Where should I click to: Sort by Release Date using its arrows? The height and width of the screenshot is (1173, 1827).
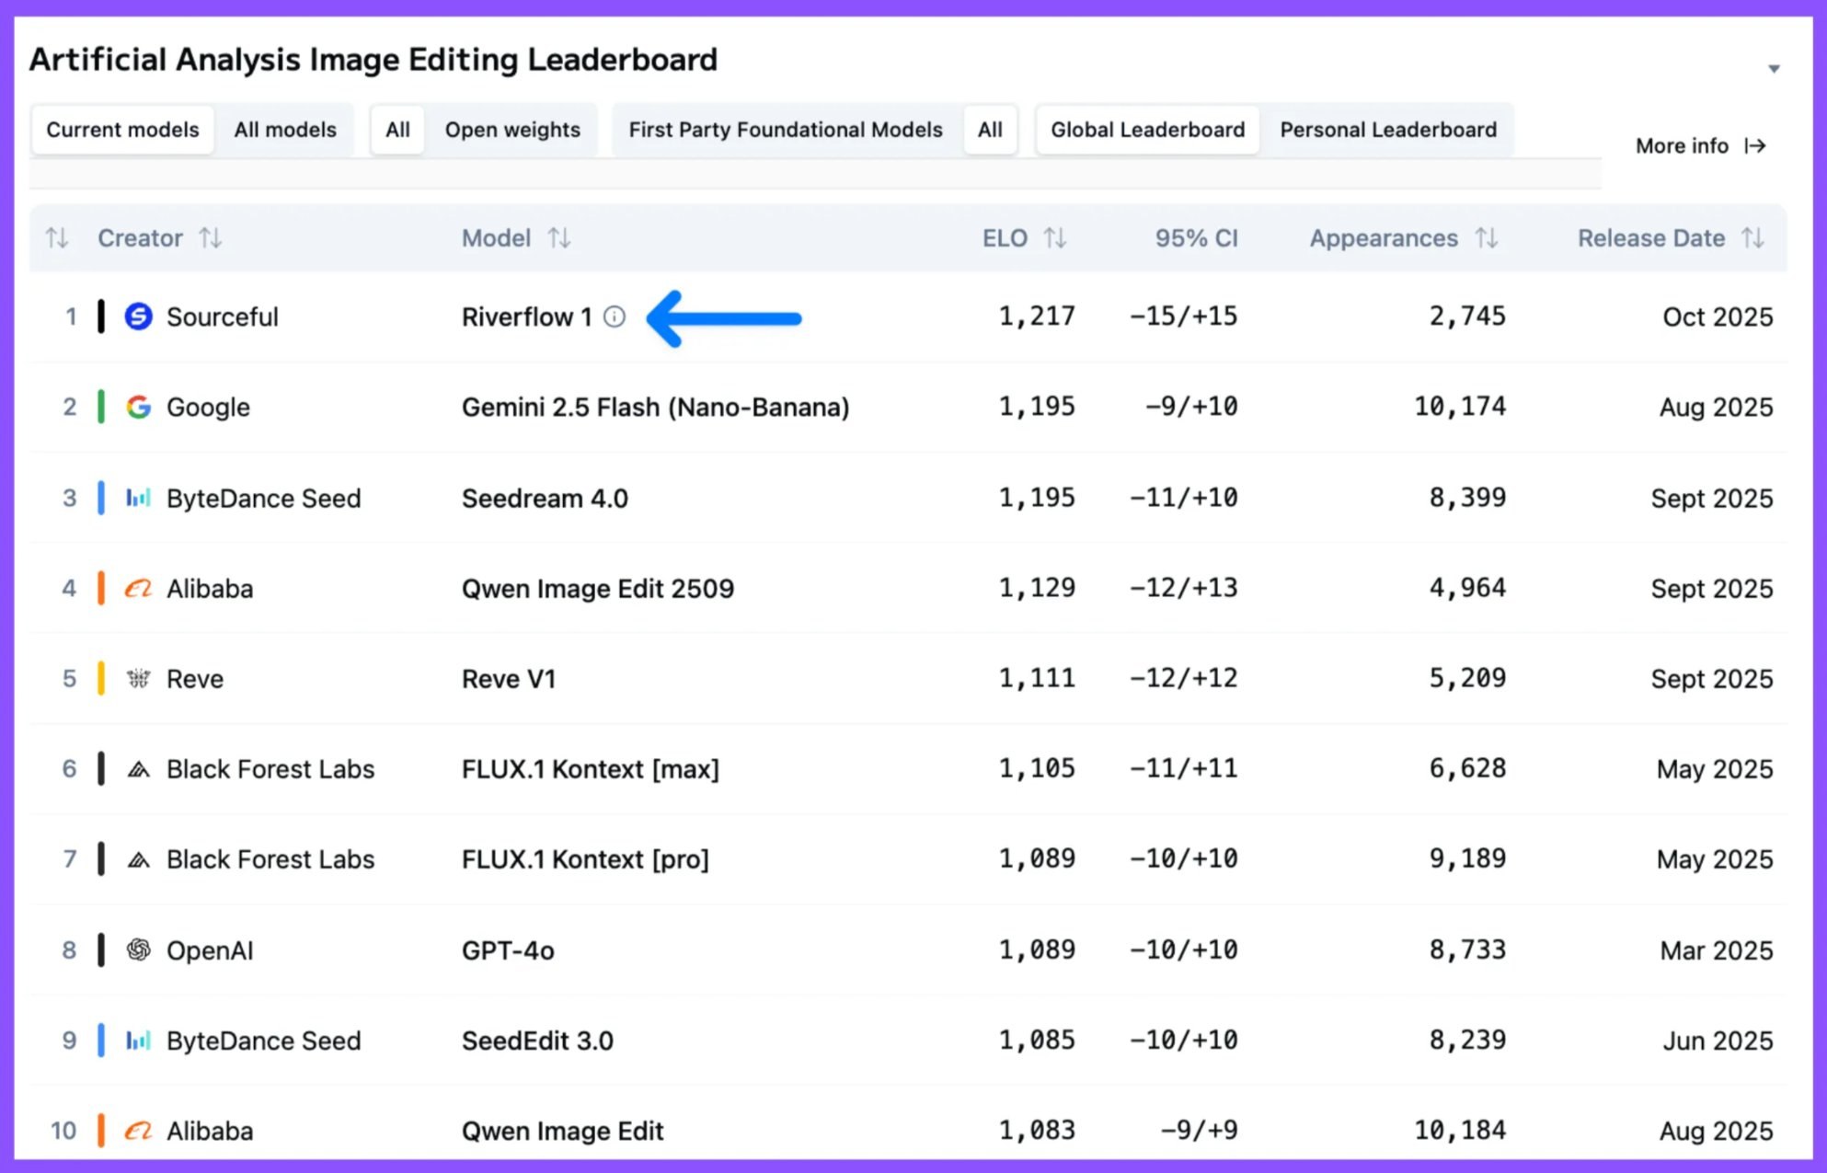[x=1753, y=238]
